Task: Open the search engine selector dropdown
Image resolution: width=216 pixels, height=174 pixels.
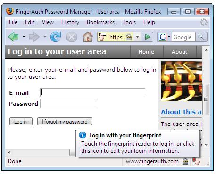Action: (169, 37)
